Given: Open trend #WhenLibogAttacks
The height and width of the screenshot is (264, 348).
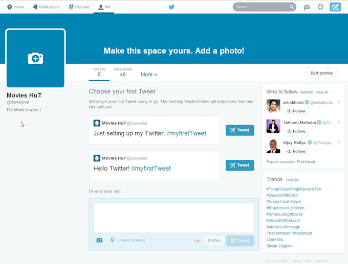Looking at the screenshot, I should point(285,214).
